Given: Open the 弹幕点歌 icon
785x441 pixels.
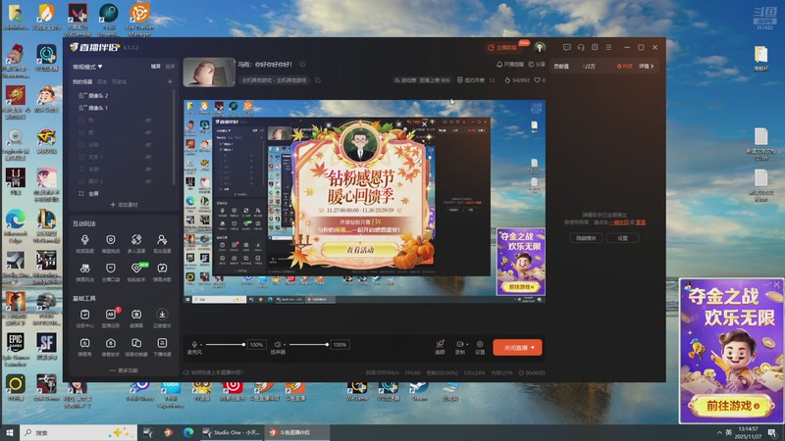Looking at the screenshot, I should tap(162, 269).
